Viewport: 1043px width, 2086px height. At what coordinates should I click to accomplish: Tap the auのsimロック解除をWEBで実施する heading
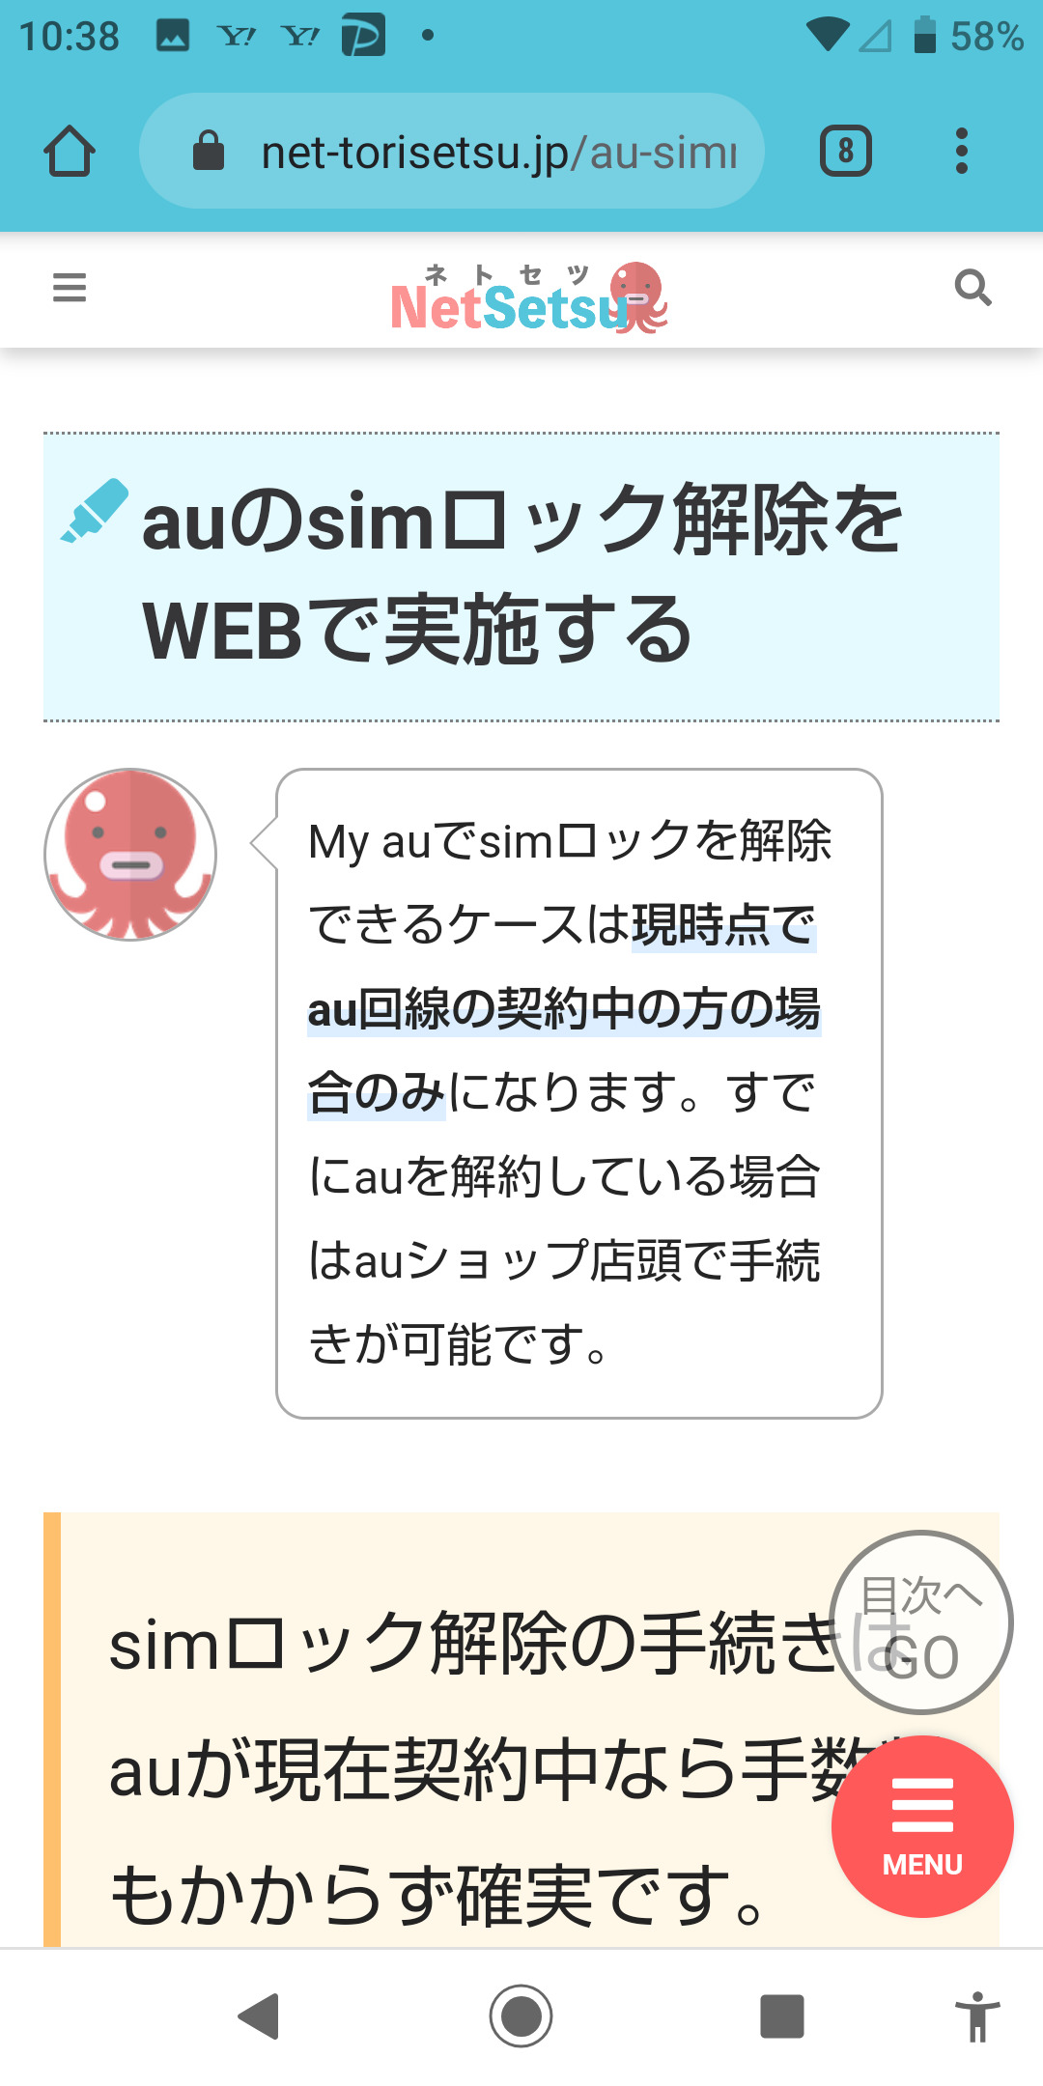point(521,576)
